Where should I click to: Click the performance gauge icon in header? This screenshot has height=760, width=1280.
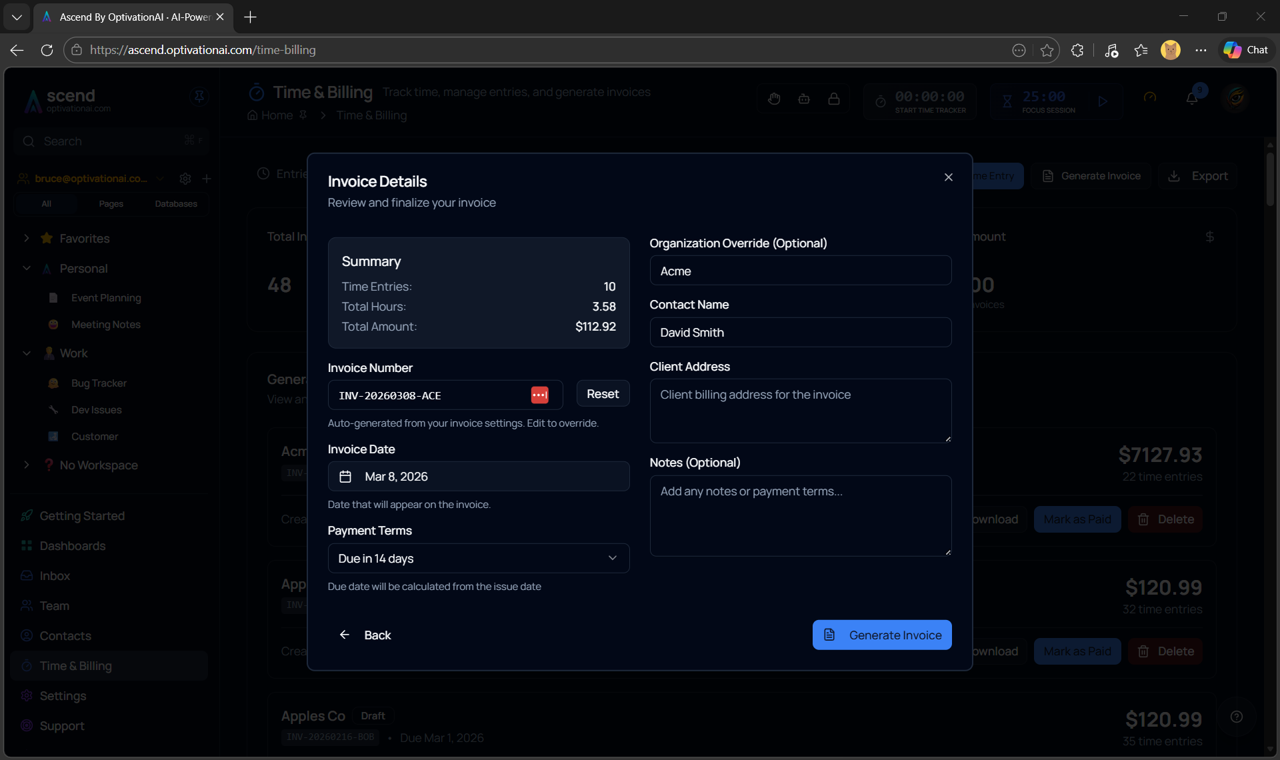pos(1149,97)
